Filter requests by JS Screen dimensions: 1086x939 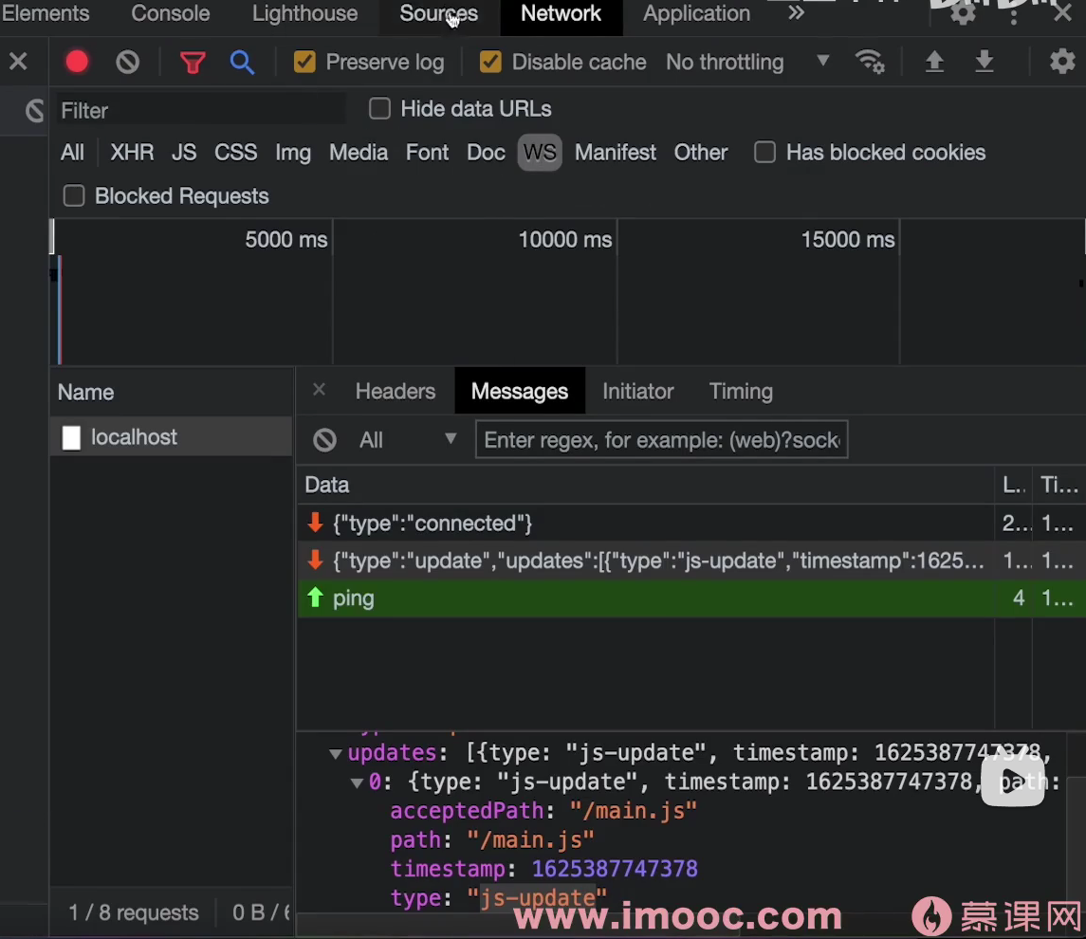[x=184, y=153]
